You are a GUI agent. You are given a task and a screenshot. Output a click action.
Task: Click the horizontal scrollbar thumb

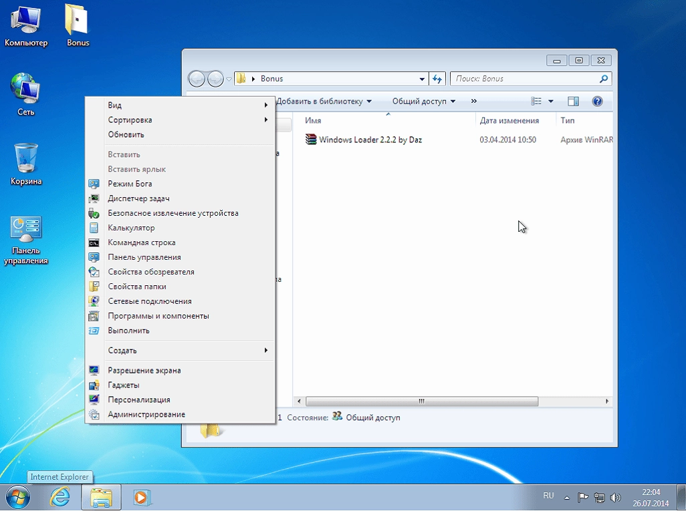click(422, 401)
